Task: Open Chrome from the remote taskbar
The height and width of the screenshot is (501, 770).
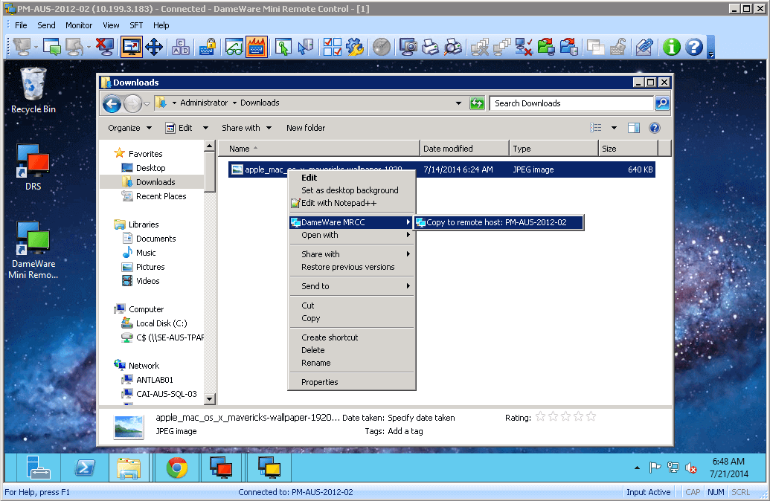Action: (177, 467)
